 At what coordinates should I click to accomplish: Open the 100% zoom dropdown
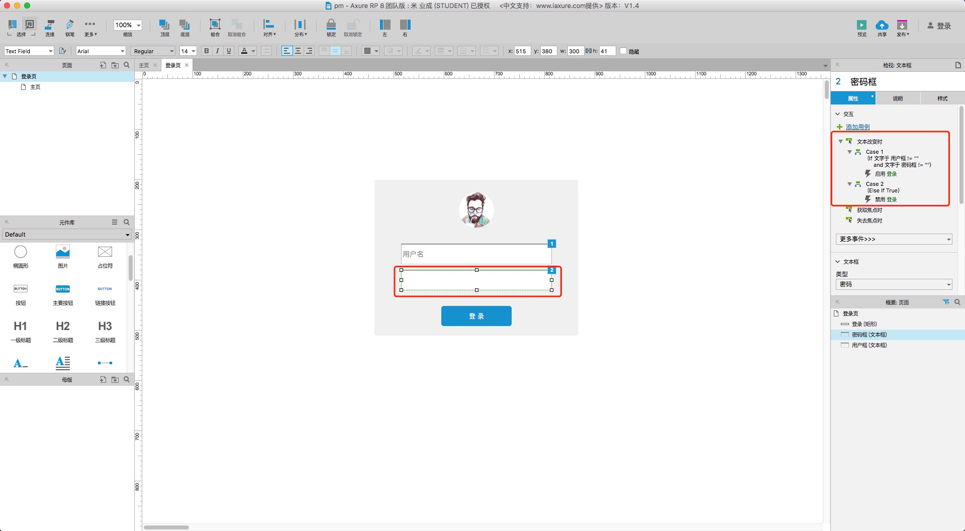click(128, 25)
